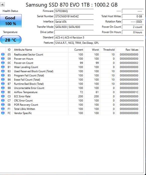Click threshold value 10 of Reallocated Sector Count

(x=113, y=55)
